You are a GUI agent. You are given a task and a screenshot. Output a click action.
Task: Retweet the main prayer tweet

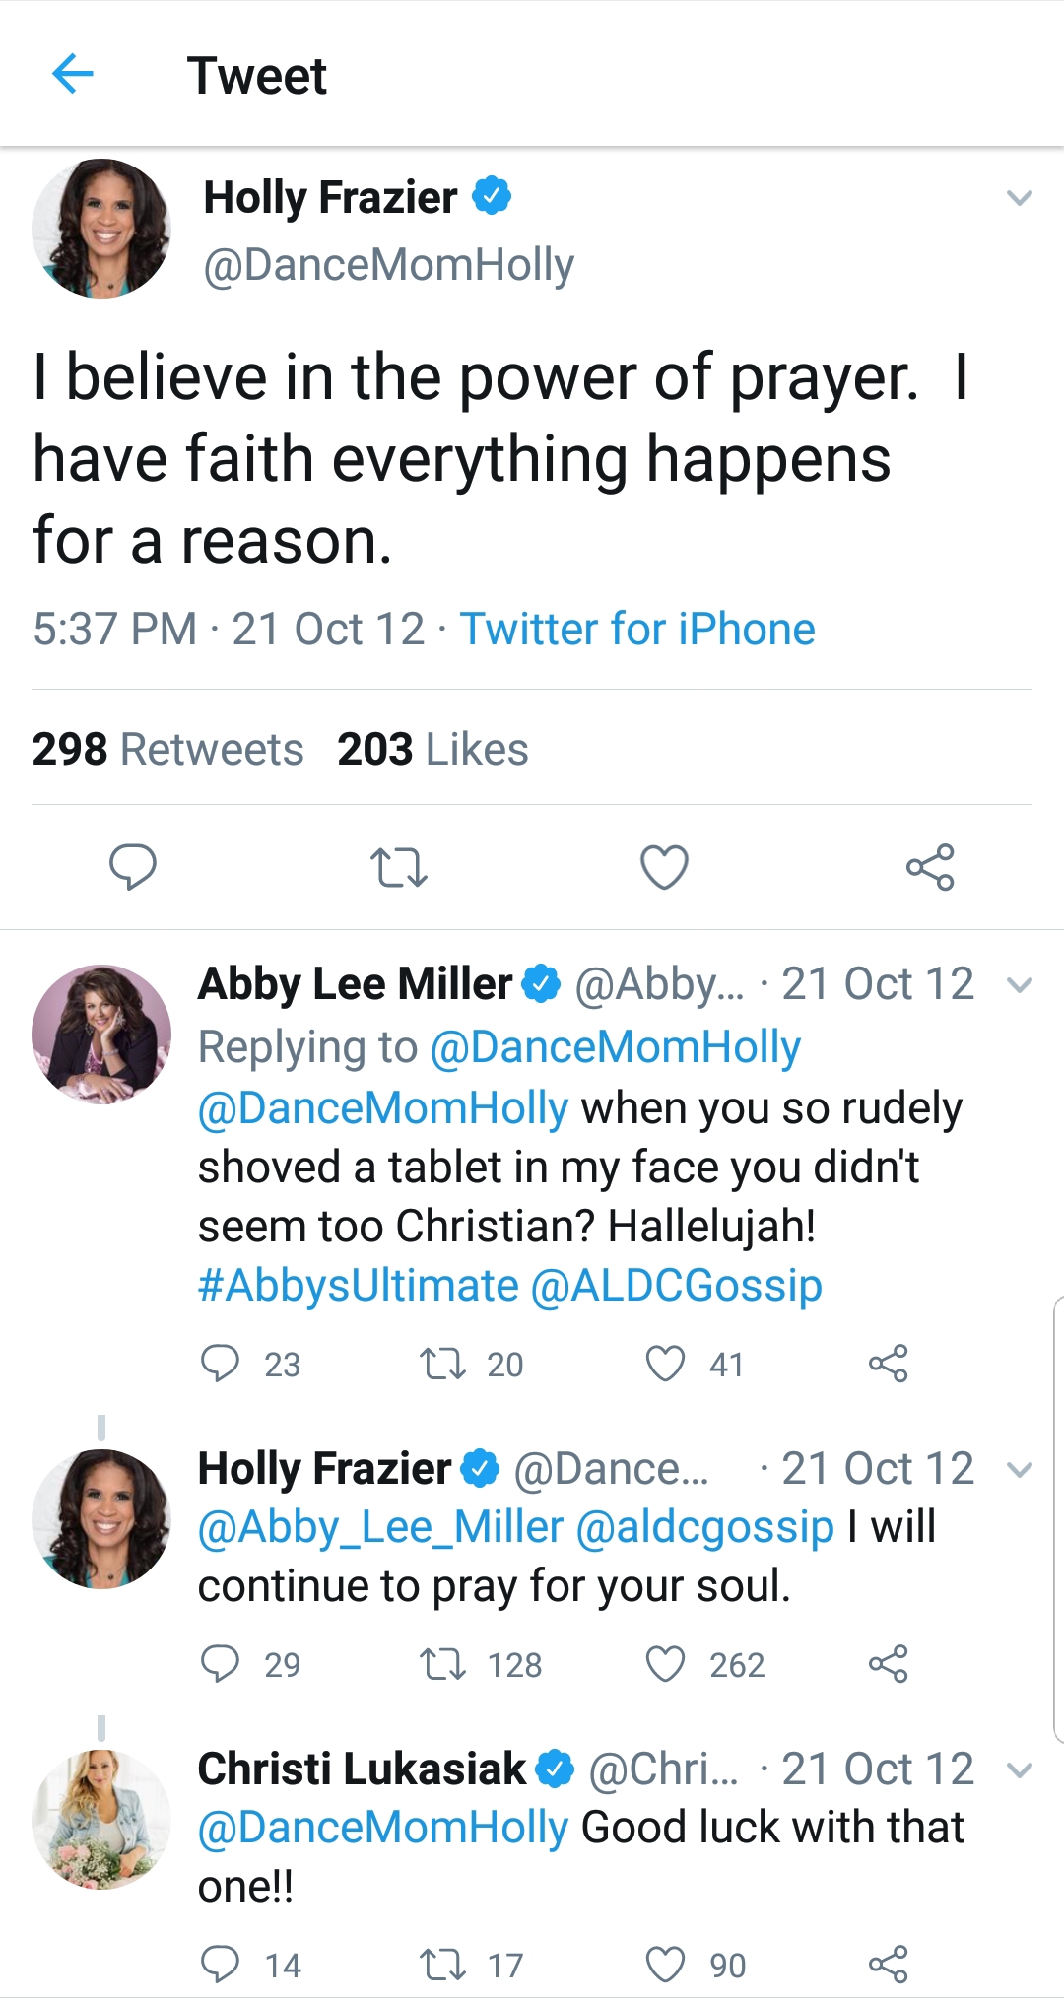pyautogui.click(x=399, y=868)
